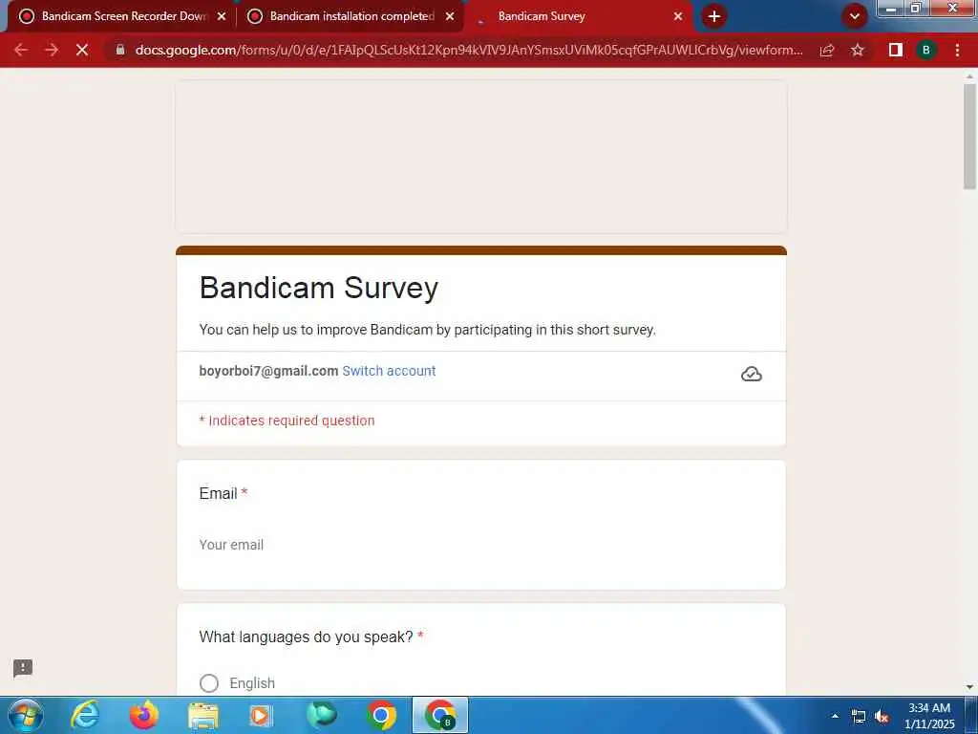Show hidden system tray icons

click(835, 716)
